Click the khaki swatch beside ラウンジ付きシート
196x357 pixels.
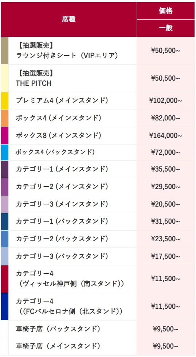(5, 51)
